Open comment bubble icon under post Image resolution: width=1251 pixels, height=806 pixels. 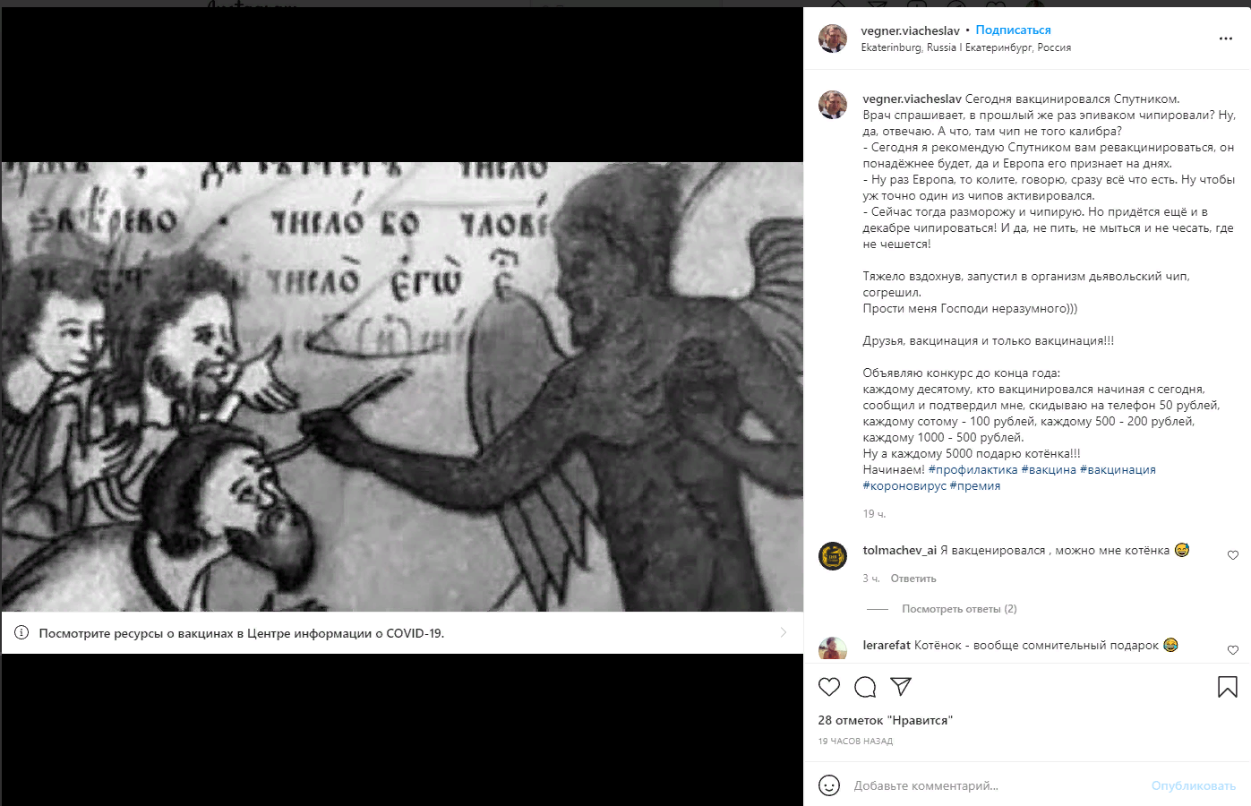coord(865,687)
